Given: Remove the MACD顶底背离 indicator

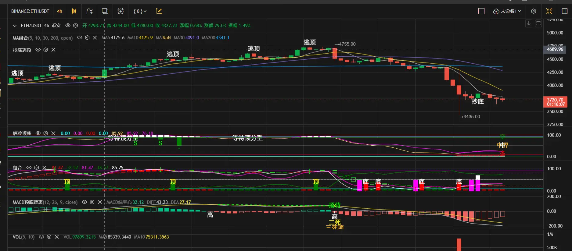Looking at the screenshot, I should pos(100,202).
